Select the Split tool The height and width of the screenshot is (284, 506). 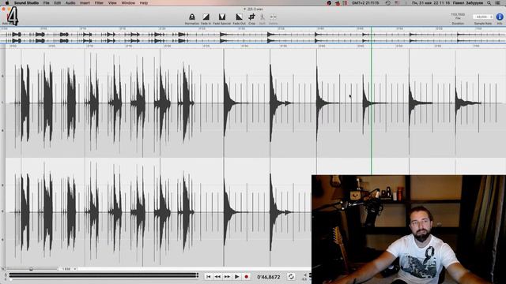(x=262, y=19)
